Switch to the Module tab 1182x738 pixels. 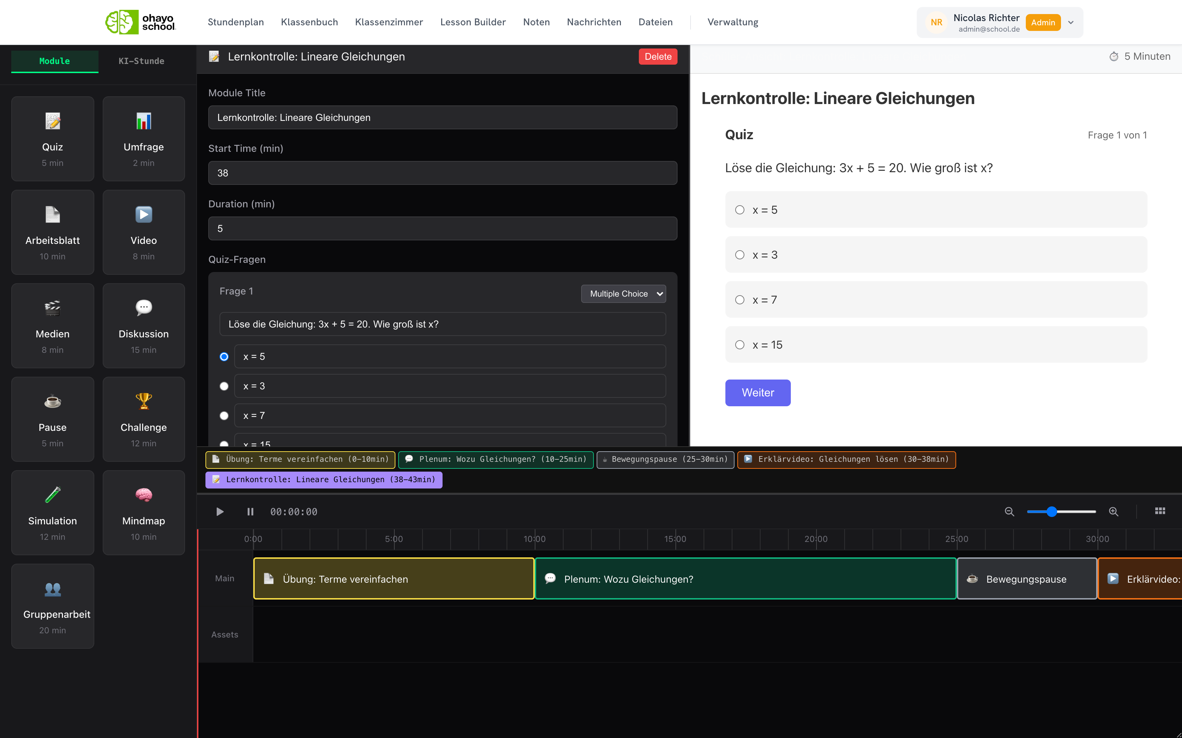(55, 61)
